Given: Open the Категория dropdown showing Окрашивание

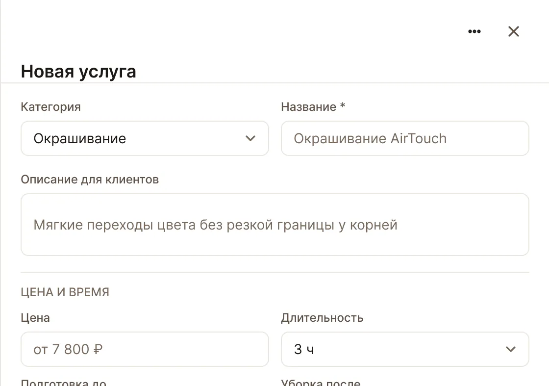Looking at the screenshot, I should coord(145,138).
